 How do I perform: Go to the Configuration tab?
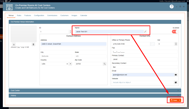(39, 16)
